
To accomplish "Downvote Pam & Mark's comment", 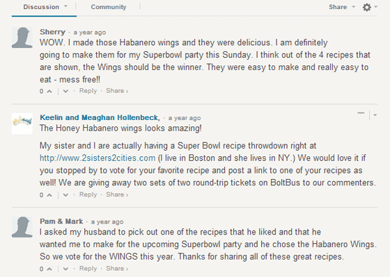I will [x=65, y=269].
